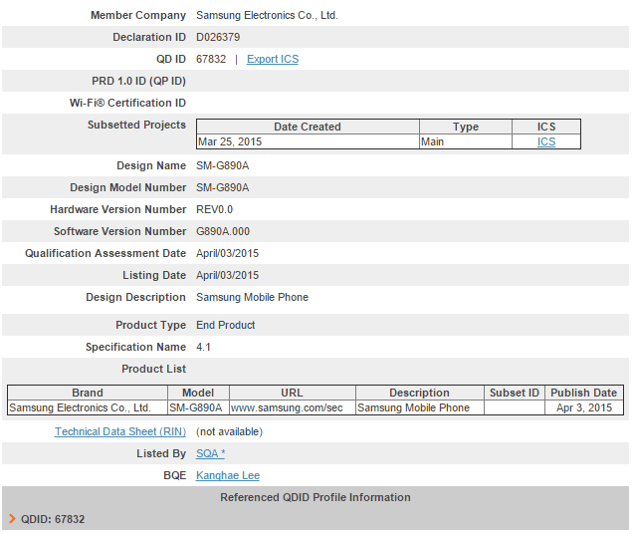Click ICS column header in Subsetted Projects
633x535 pixels.
(x=546, y=127)
